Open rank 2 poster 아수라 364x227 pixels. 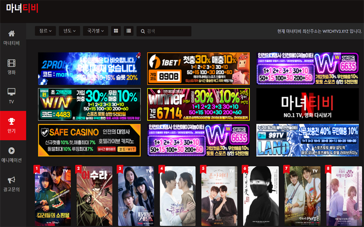(95, 196)
